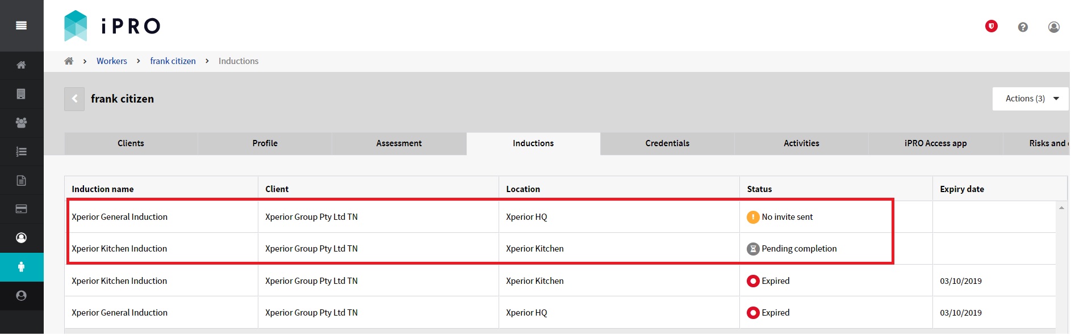
Task: Click Xperior Kitchen location in the pending row
Action: pos(535,249)
